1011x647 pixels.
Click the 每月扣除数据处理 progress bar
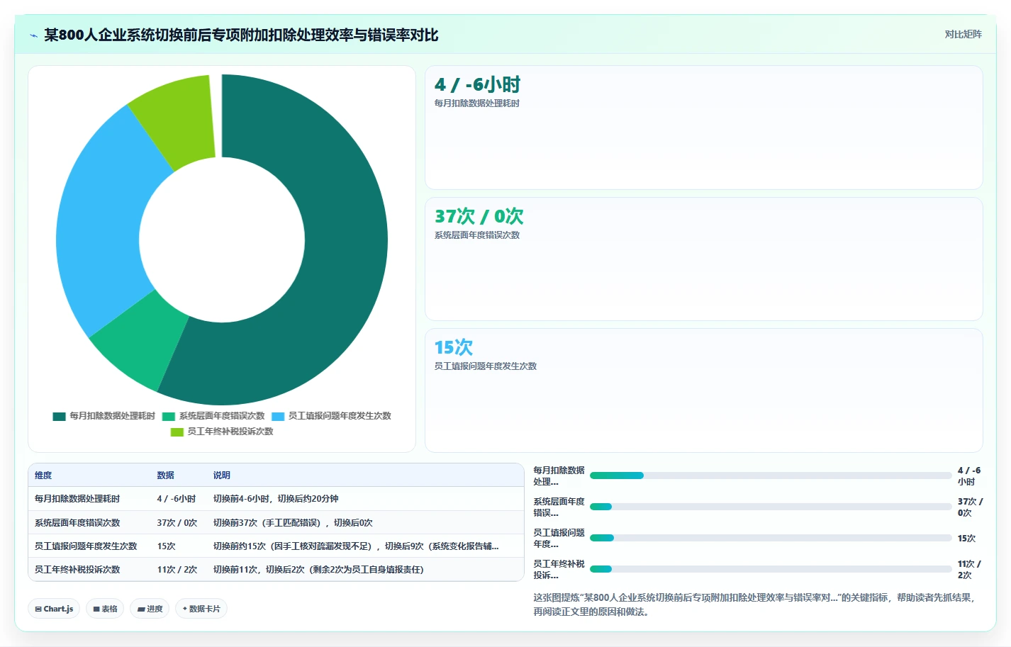pyautogui.click(x=771, y=476)
